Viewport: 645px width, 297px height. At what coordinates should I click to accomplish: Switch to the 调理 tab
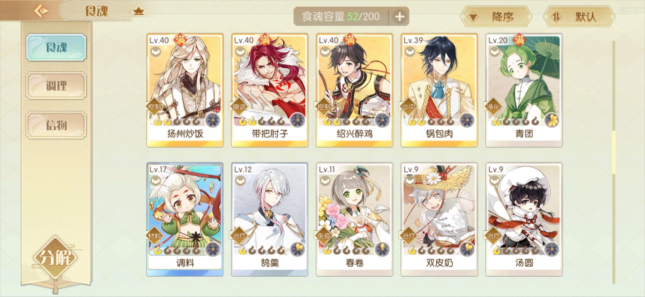click(56, 86)
